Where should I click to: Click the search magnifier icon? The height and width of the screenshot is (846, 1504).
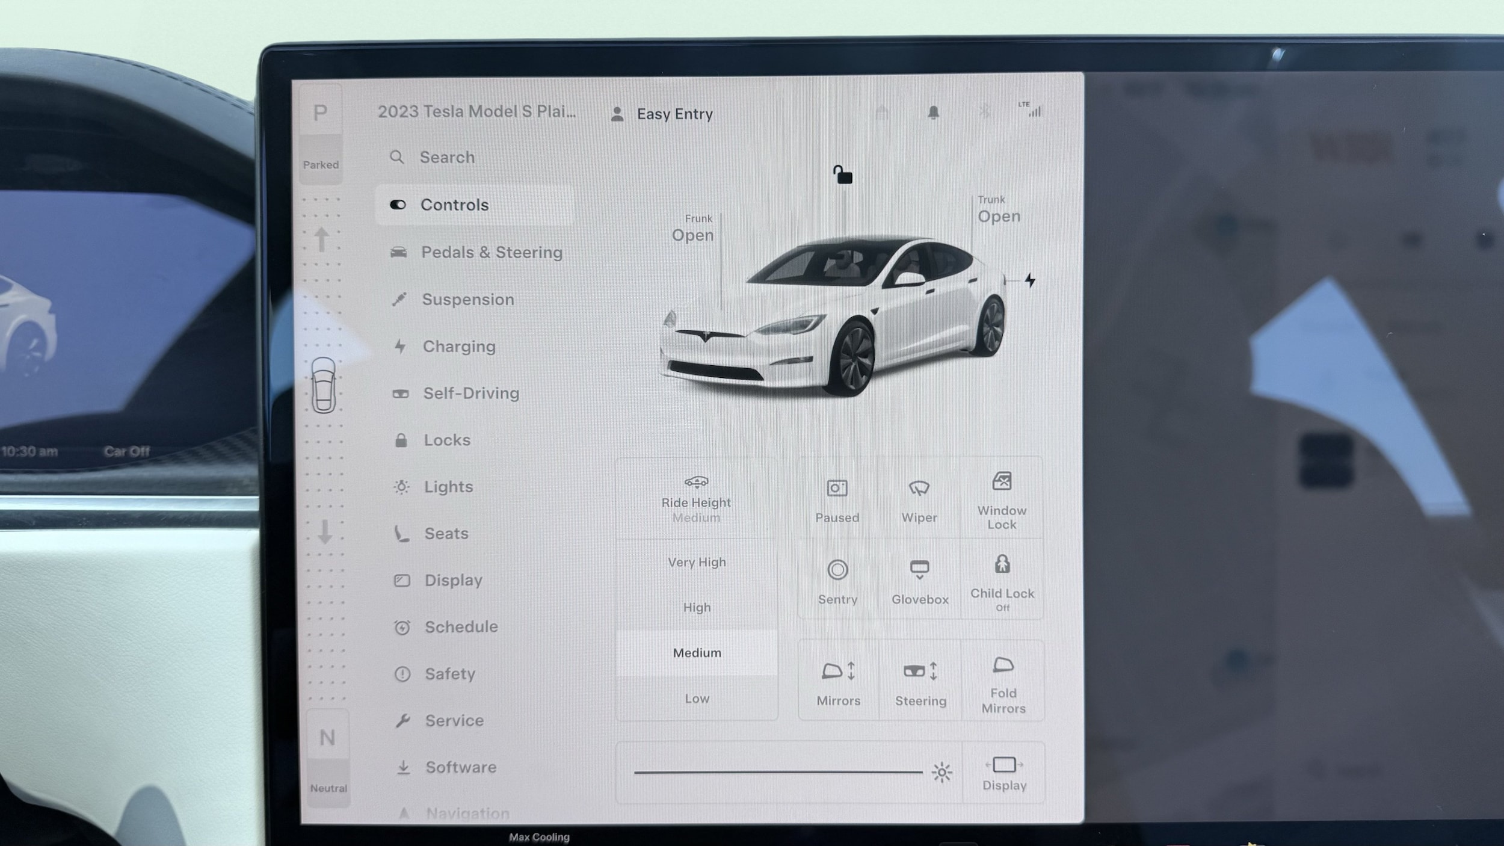[397, 158]
